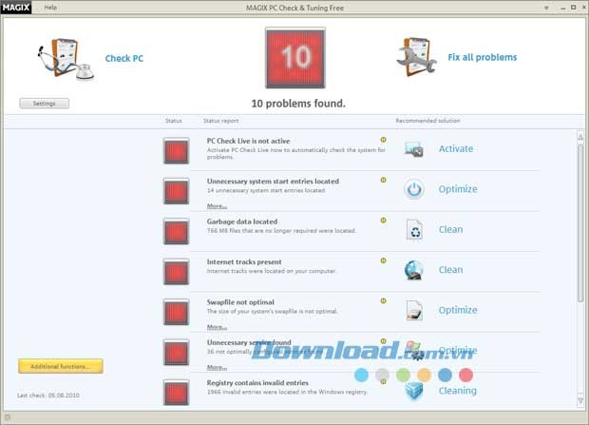The width and height of the screenshot is (589, 425).
Task: Click the red status square for system start entries
Action: point(176,191)
